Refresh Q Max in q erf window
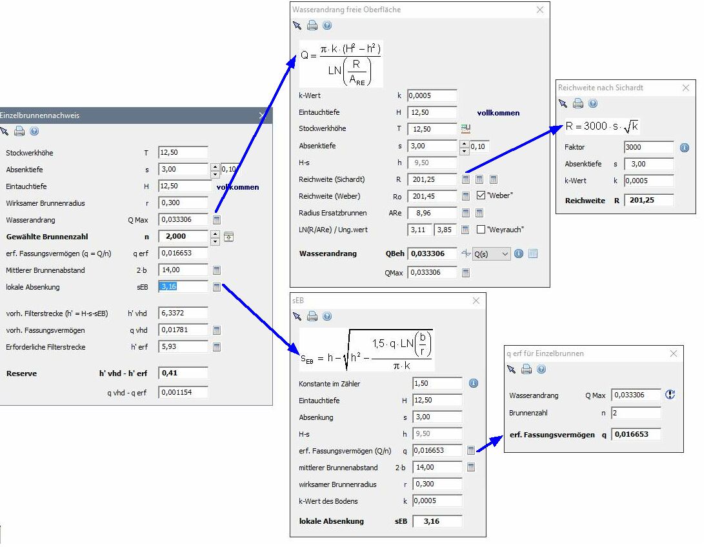The width and height of the screenshot is (711, 547). pyautogui.click(x=670, y=395)
